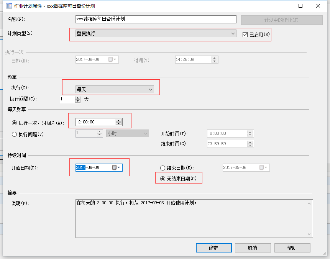The image size is (330, 259).
Task: Toggle the 已启用 enabled checkbox
Action: [245, 34]
